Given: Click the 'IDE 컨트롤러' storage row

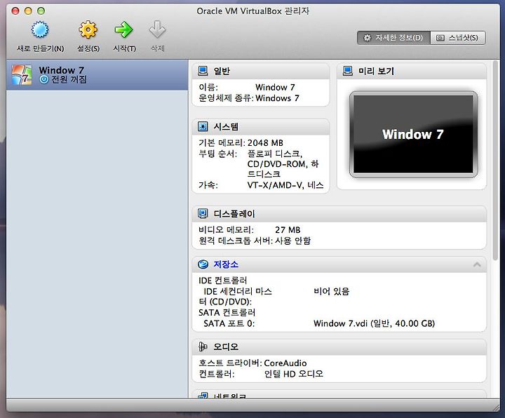Looking at the screenshot, I should point(223,281).
